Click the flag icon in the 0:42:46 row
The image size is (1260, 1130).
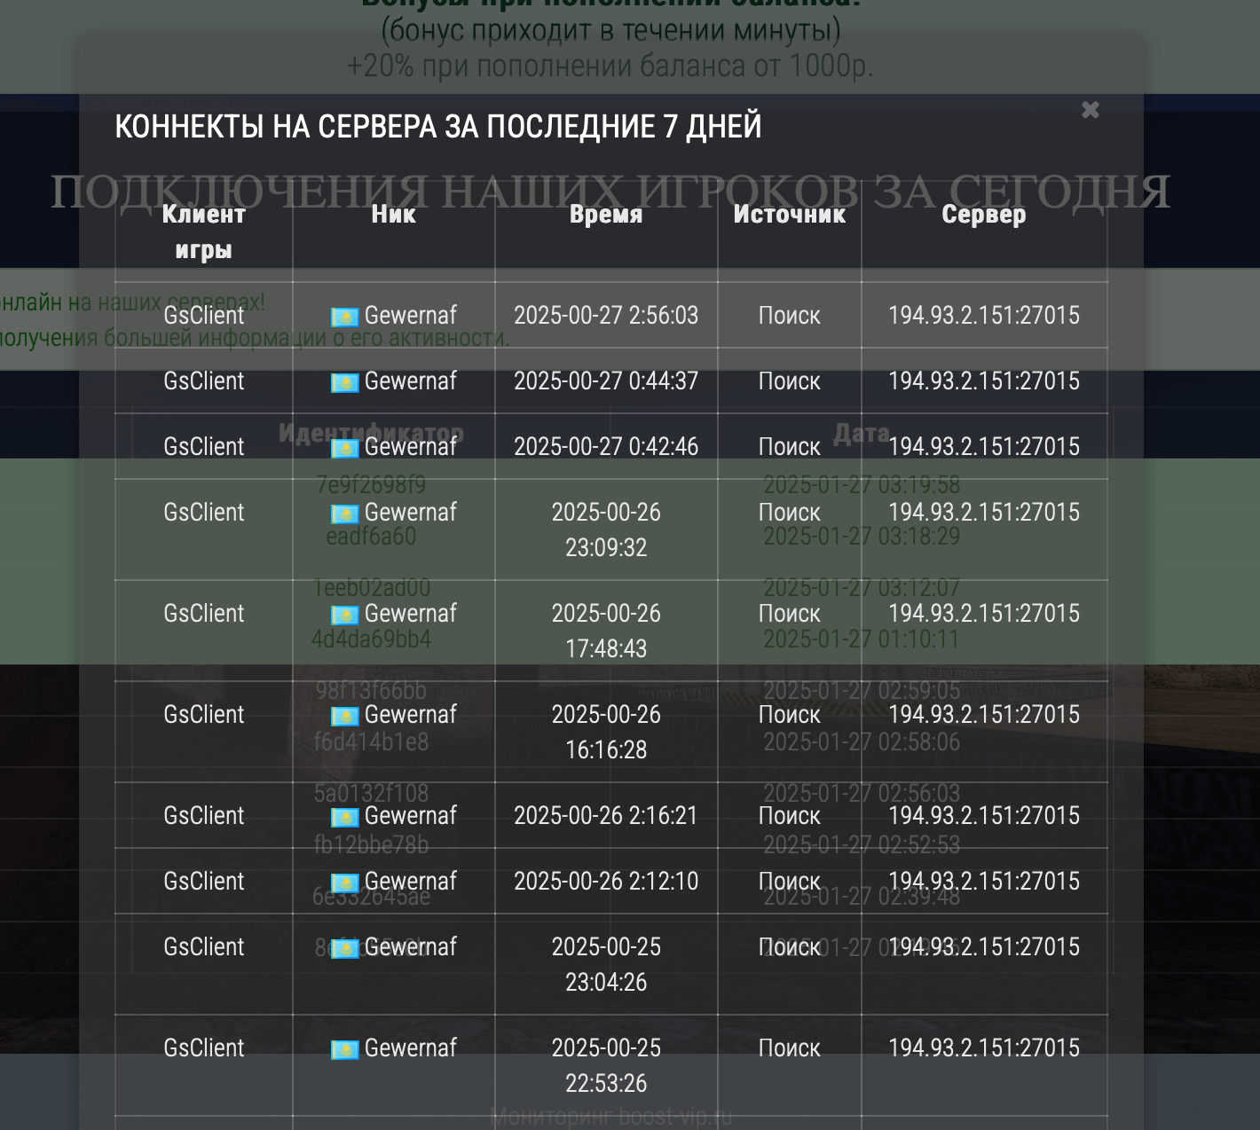coord(345,448)
